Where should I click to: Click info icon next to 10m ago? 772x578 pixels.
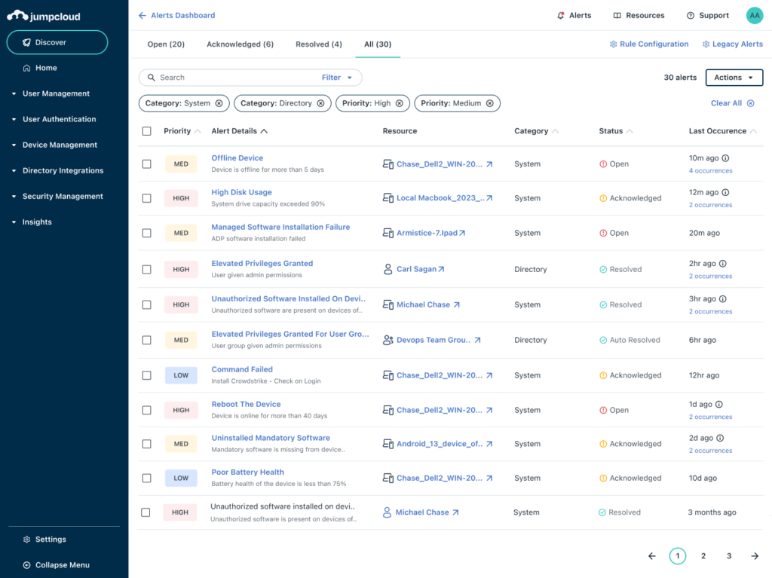(x=726, y=158)
